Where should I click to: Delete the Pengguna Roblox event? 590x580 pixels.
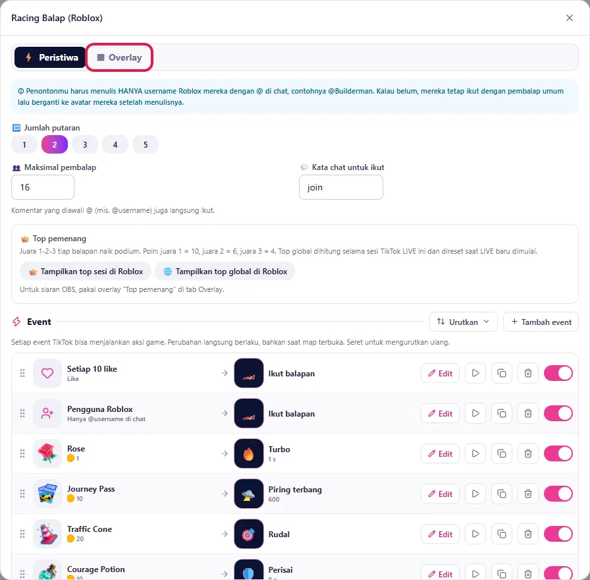(528, 413)
